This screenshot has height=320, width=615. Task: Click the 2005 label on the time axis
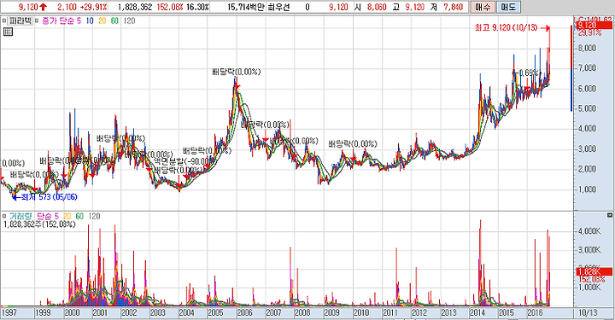215,312
